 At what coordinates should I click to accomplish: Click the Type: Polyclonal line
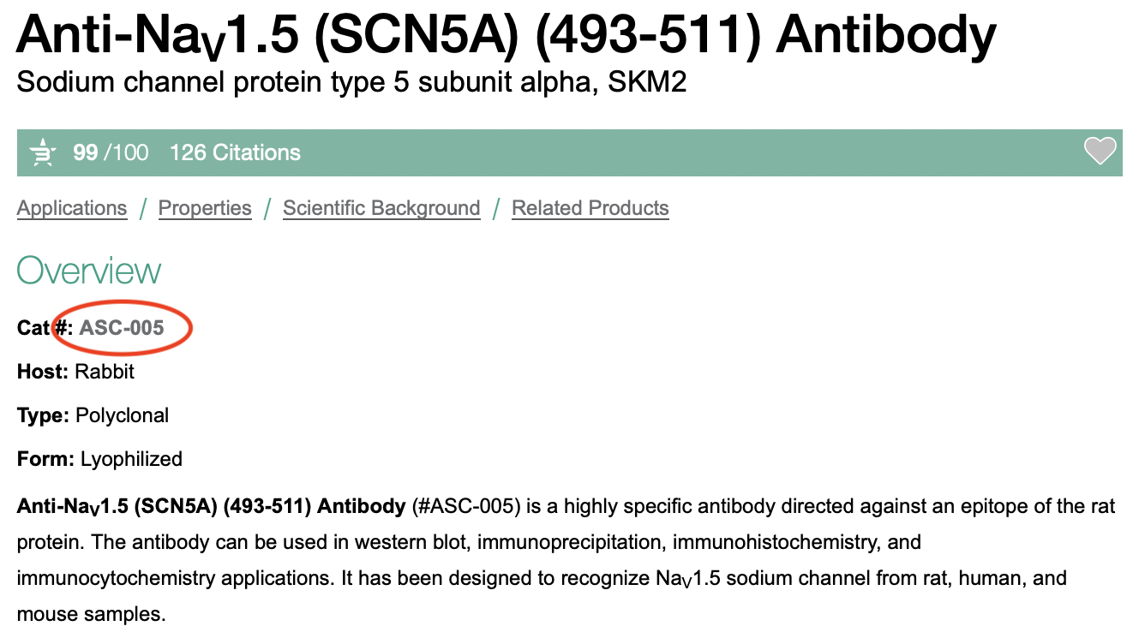[x=93, y=415]
